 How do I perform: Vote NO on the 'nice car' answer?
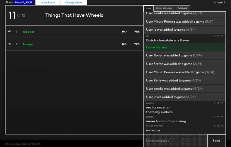click(124, 32)
